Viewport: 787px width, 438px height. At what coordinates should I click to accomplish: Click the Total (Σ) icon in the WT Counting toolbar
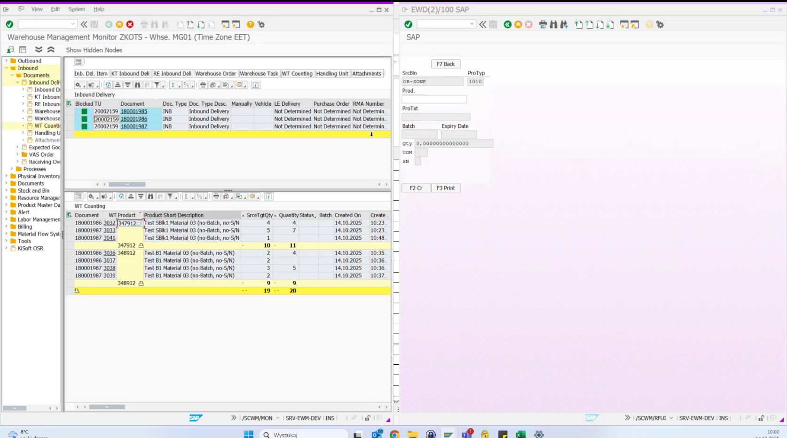tap(187, 196)
